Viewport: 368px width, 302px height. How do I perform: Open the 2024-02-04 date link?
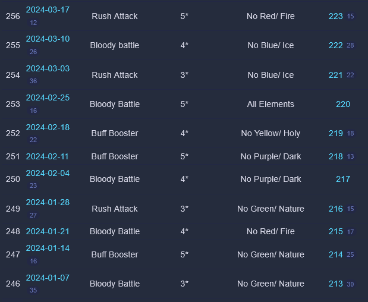48,173
